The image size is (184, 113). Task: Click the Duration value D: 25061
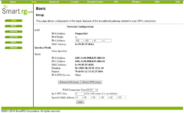(89, 68)
